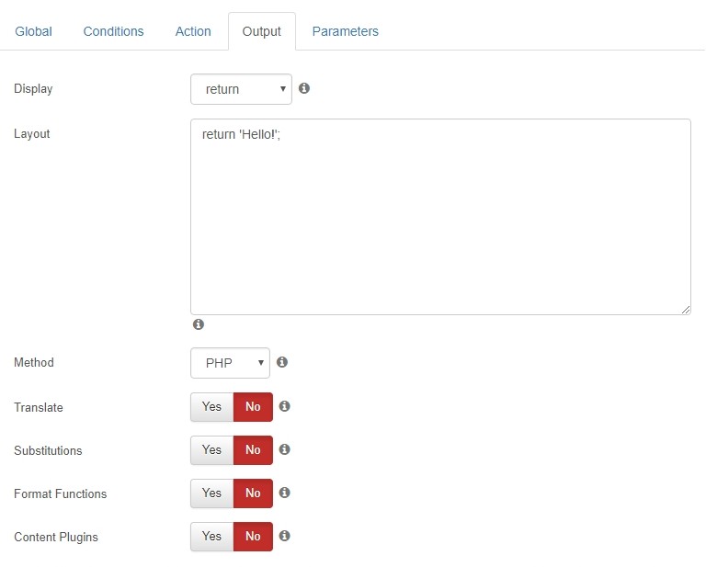
Task: Click the Display field label
Action: click(x=33, y=88)
